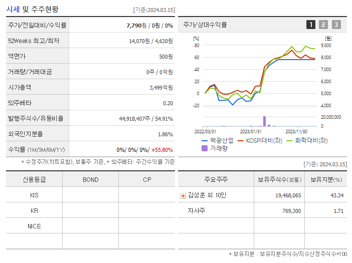The width and height of the screenshot is (352, 263).
Task: Select the 52Weeks 최고/최저 row label
Action: point(34,41)
